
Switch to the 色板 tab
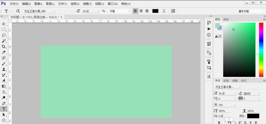[226, 19]
